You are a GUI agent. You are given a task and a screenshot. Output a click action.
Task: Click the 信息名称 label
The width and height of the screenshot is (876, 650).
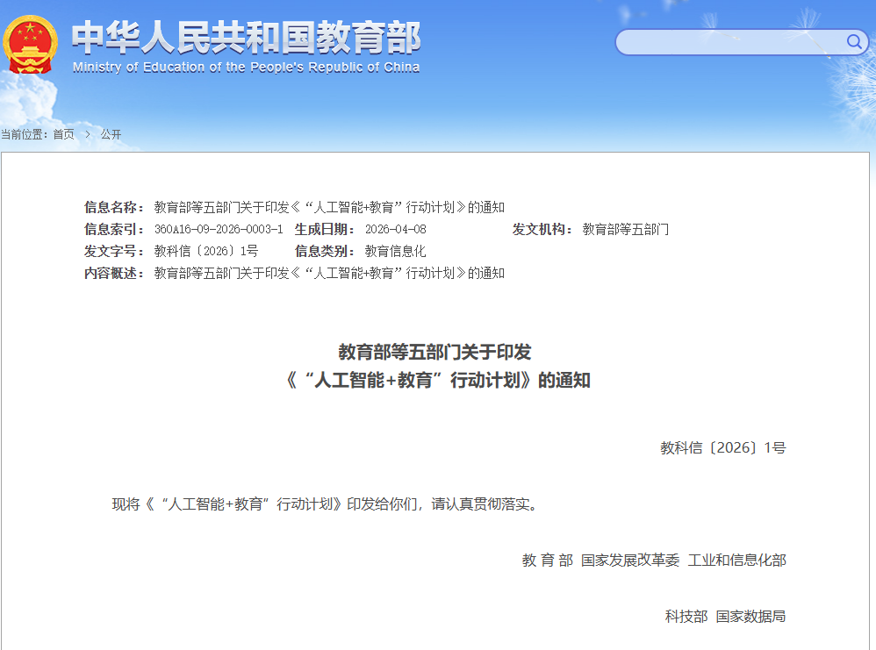[x=114, y=207]
